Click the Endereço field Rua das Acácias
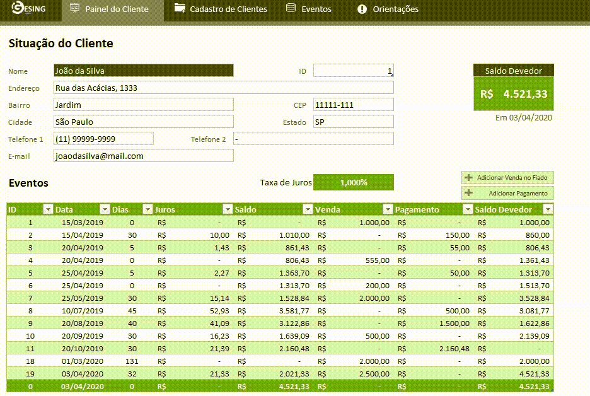This screenshot has width=590, height=396. point(224,87)
